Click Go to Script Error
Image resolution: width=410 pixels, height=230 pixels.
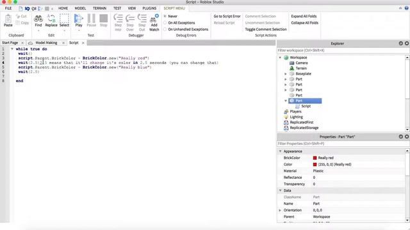[x=227, y=16]
